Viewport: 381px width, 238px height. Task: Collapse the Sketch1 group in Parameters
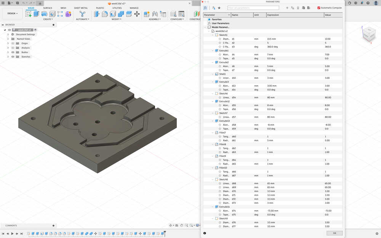click(213, 35)
